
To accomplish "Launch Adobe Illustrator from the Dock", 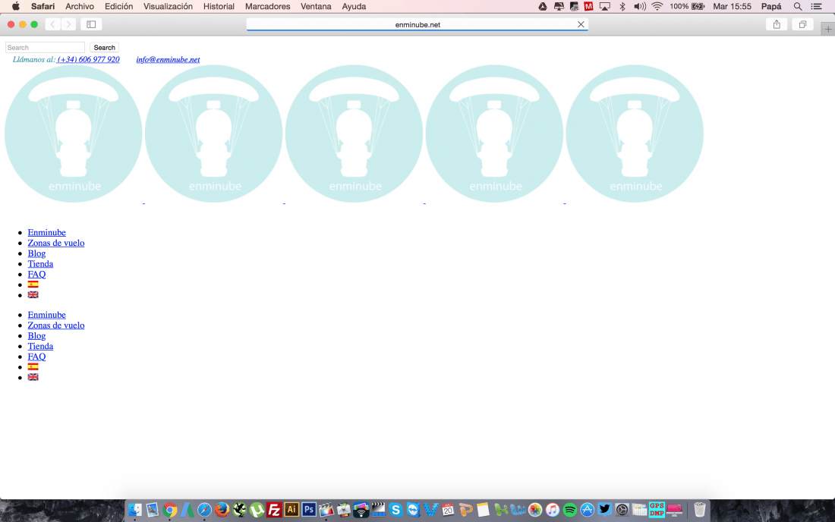I will coord(291,510).
